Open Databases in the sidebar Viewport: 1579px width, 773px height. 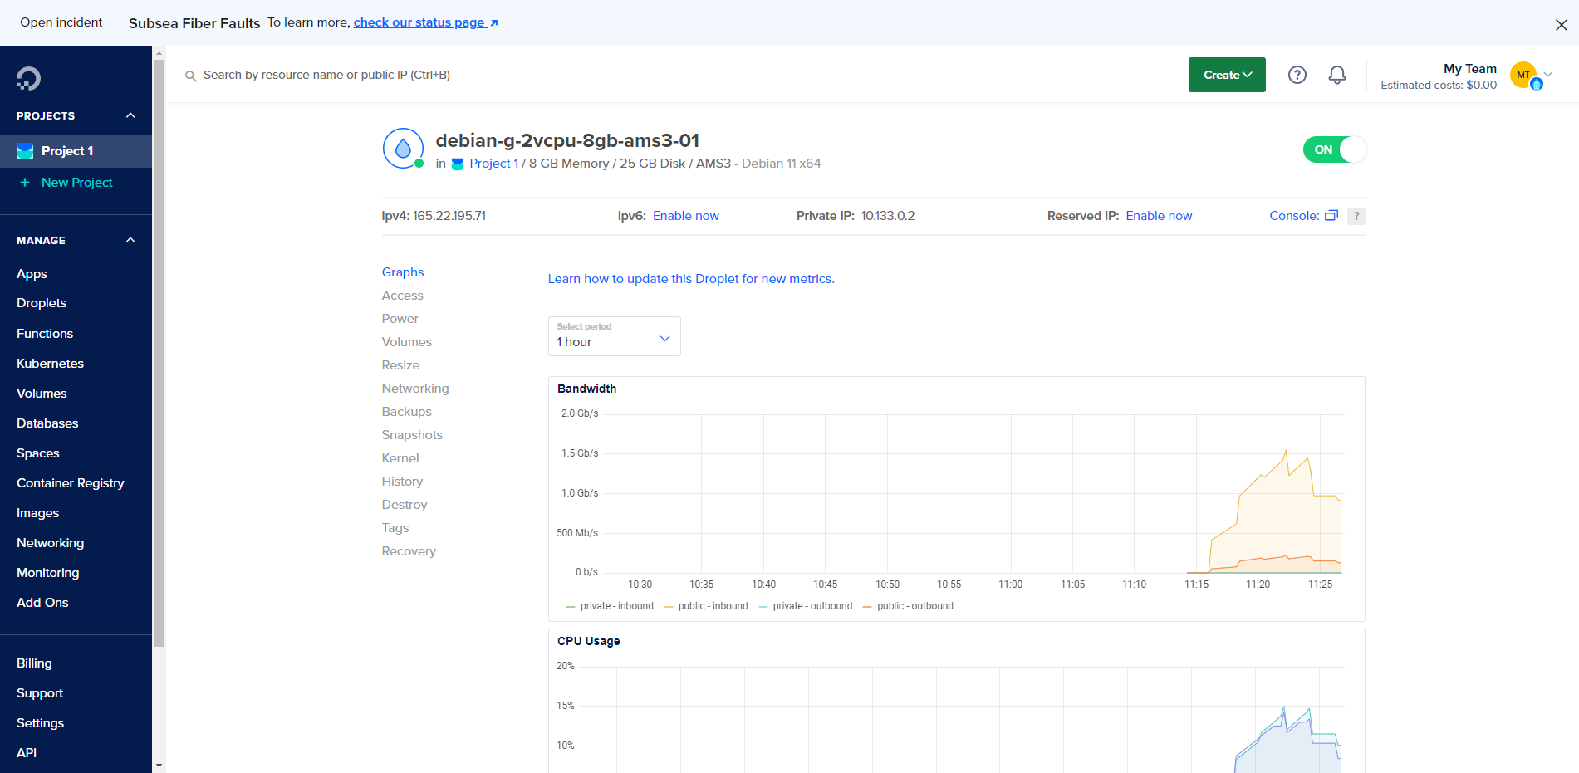(47, 423)
